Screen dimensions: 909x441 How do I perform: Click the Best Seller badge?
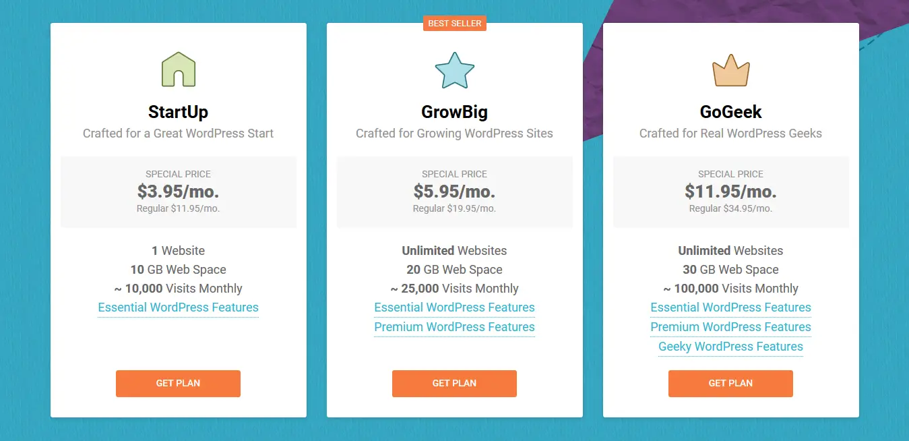point(455,24)
